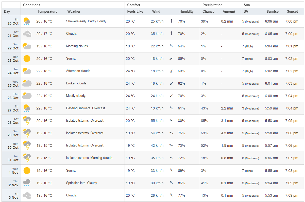Click the thunderstorm icon for Sat 28 Oct
The image size is (305, 202).
click(x=27, y=121)
